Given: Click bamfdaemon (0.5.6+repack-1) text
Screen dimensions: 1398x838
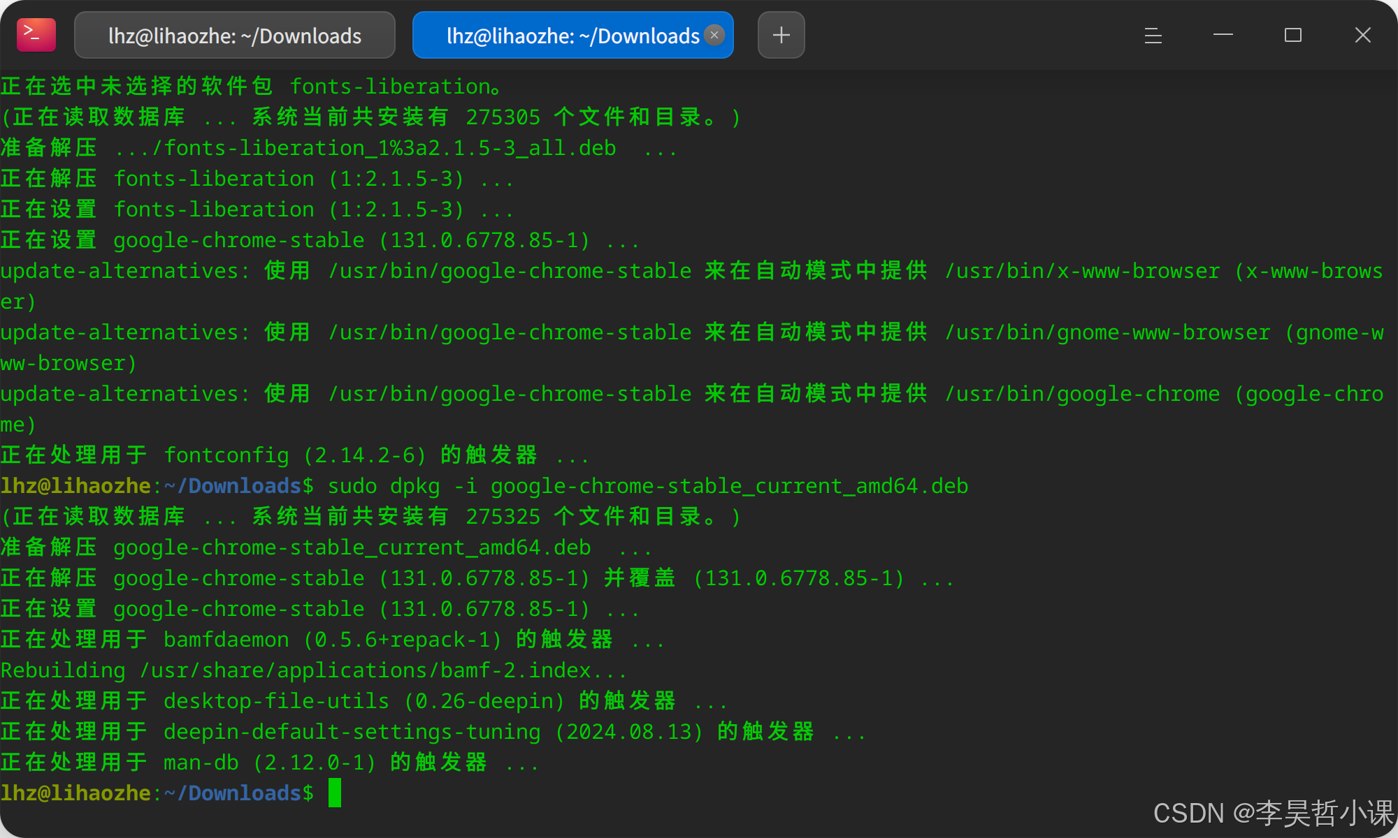Looking at the screenshot, I should [333, 640].
